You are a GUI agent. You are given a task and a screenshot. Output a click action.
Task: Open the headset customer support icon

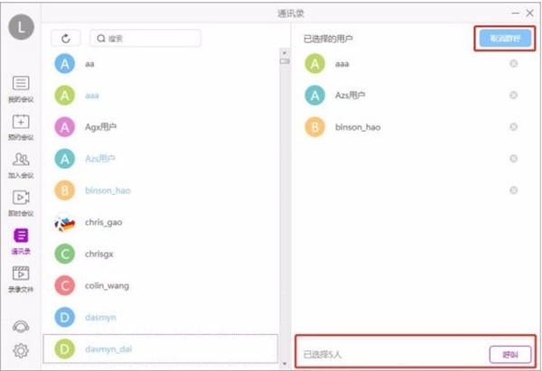21,326
